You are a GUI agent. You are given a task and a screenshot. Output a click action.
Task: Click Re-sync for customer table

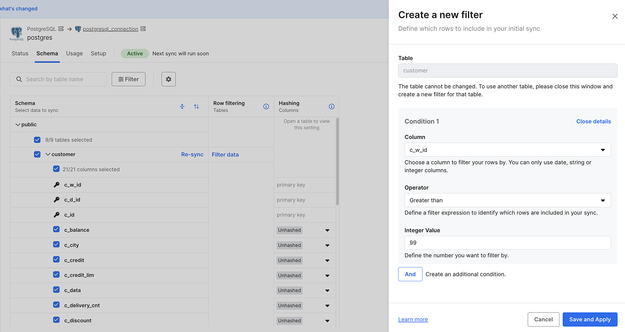coord(192,155)
